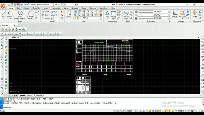Open the Layout1 tab
Image resolution: width=204 pixels, height=115 pixels.
(x=30, y=95)
